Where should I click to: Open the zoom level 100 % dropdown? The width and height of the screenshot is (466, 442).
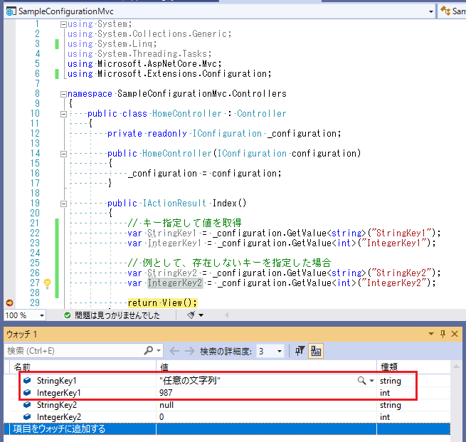click(x=42, y=315)
